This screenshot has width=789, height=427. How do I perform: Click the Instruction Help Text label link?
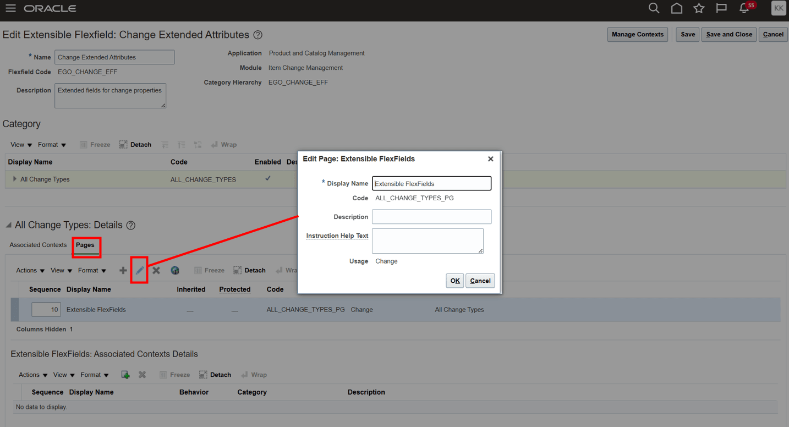[x=337, y=236]
